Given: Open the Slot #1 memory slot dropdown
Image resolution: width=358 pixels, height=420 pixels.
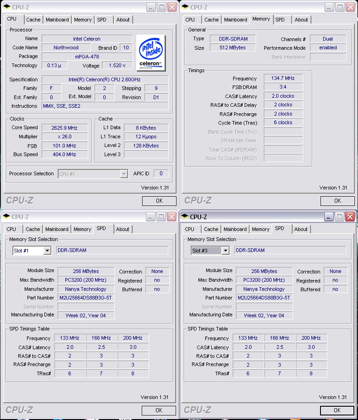Looking at the screenshot, I should pyautogui.click(x=47, y=251).
